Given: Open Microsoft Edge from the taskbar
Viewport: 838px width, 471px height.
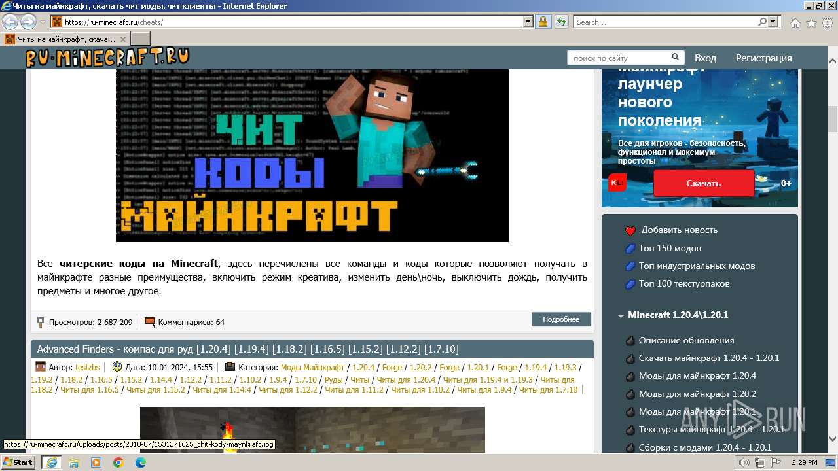Looking at the screenshot, I should click(x=141, y=462).
